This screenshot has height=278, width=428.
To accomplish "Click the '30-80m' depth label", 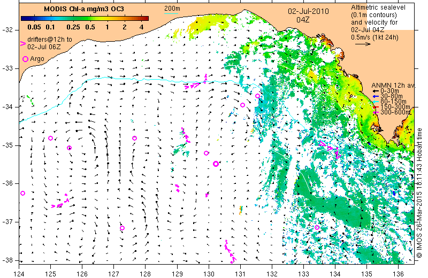I will [392, 96].
